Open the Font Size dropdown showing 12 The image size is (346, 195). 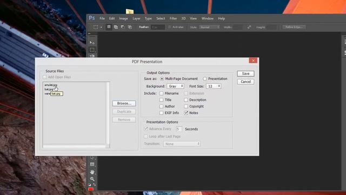pos(214,86)
